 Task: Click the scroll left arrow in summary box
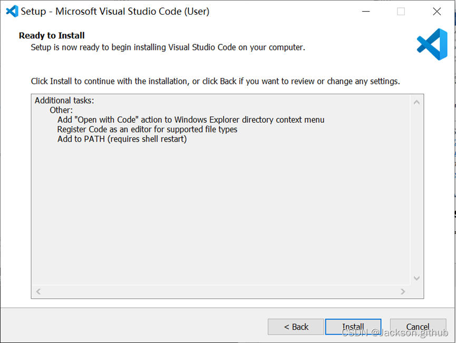(38, 291)
